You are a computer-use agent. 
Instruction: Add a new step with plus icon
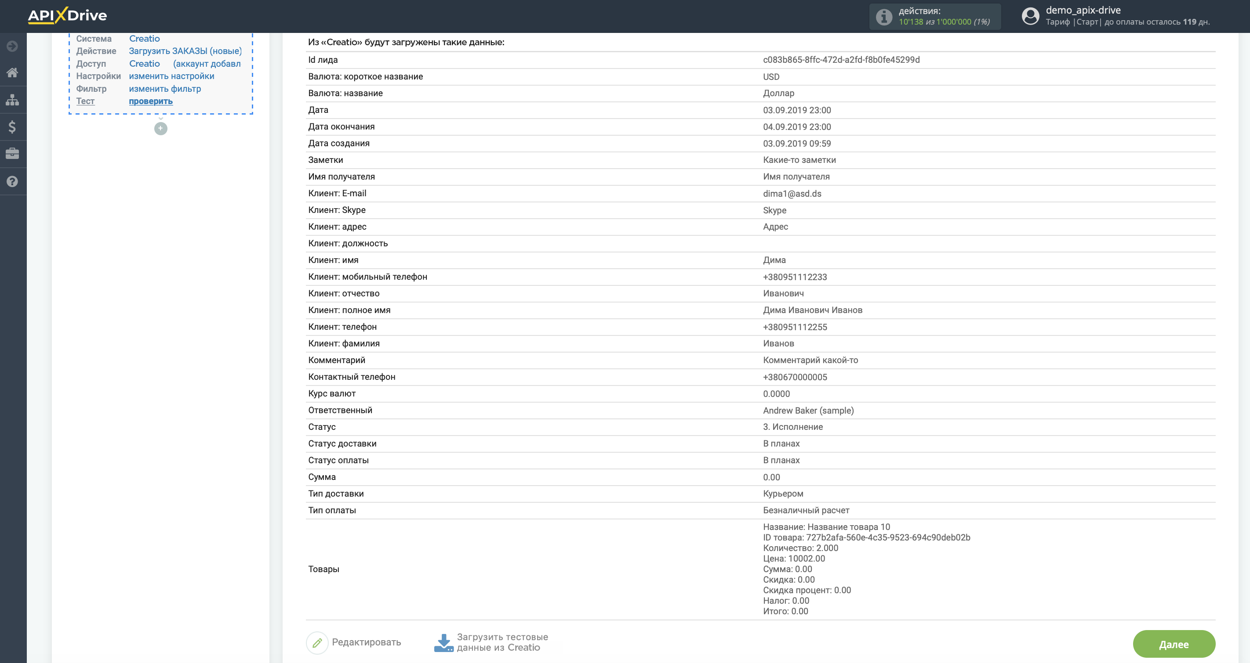coord(160,129)
